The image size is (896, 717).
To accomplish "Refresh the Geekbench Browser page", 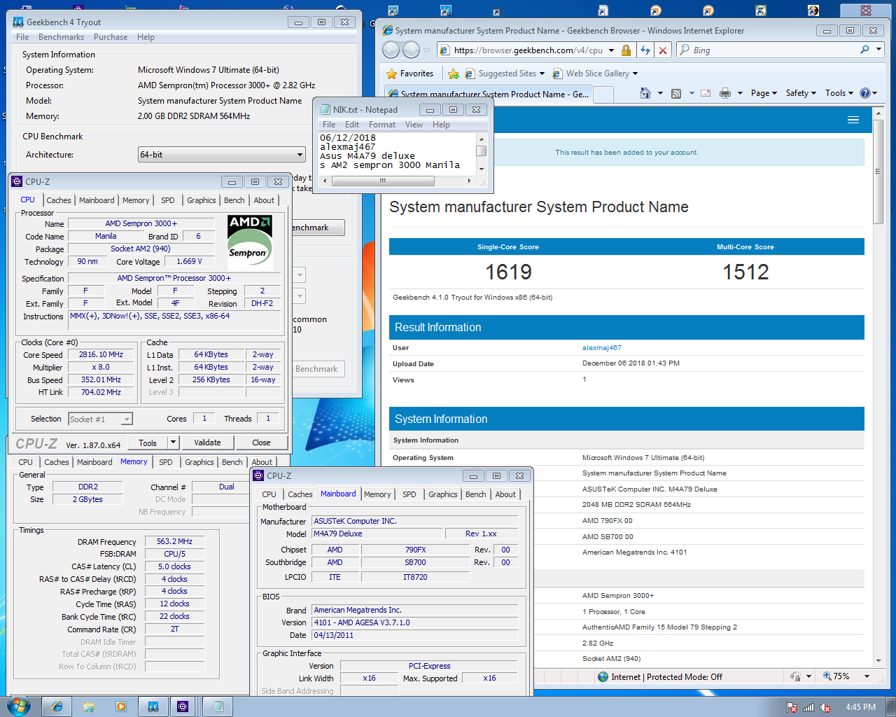I will (645, 50).
